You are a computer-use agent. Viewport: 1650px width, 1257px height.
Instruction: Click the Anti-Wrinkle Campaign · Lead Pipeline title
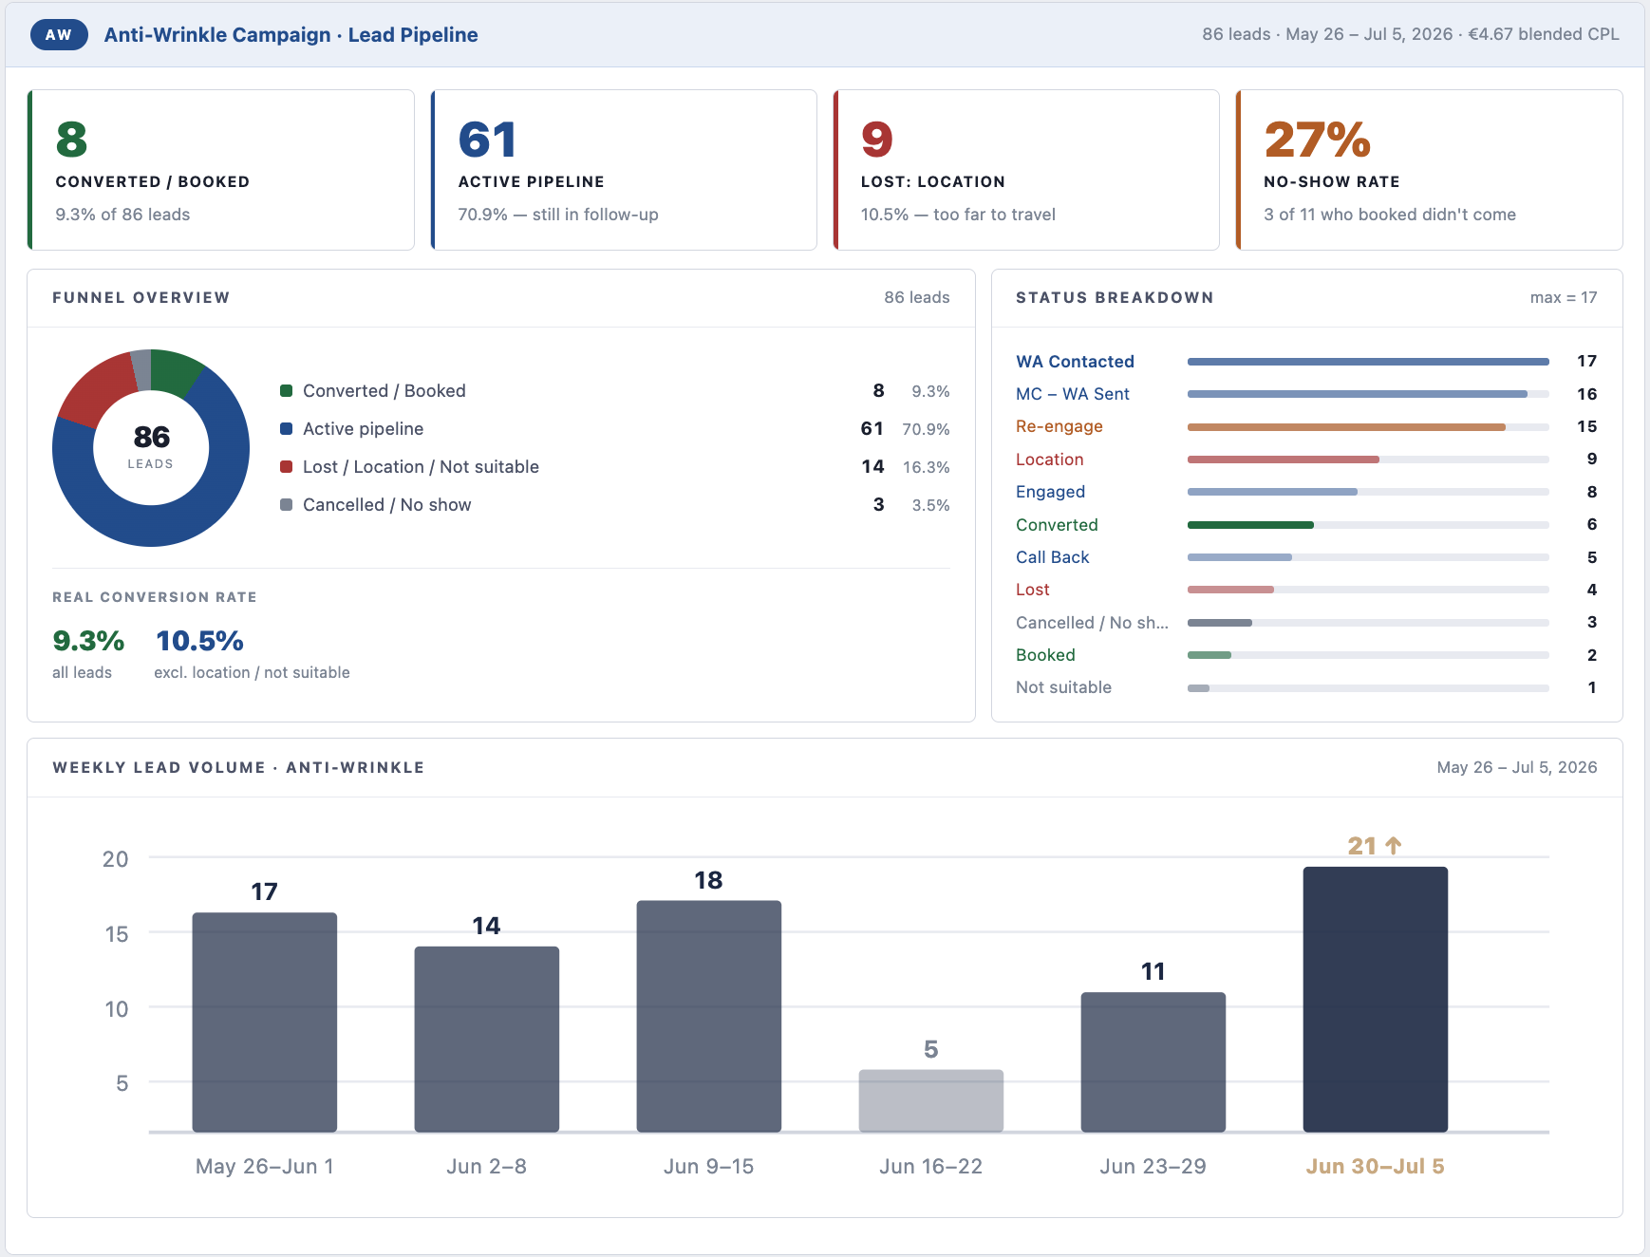pos(291,34)
